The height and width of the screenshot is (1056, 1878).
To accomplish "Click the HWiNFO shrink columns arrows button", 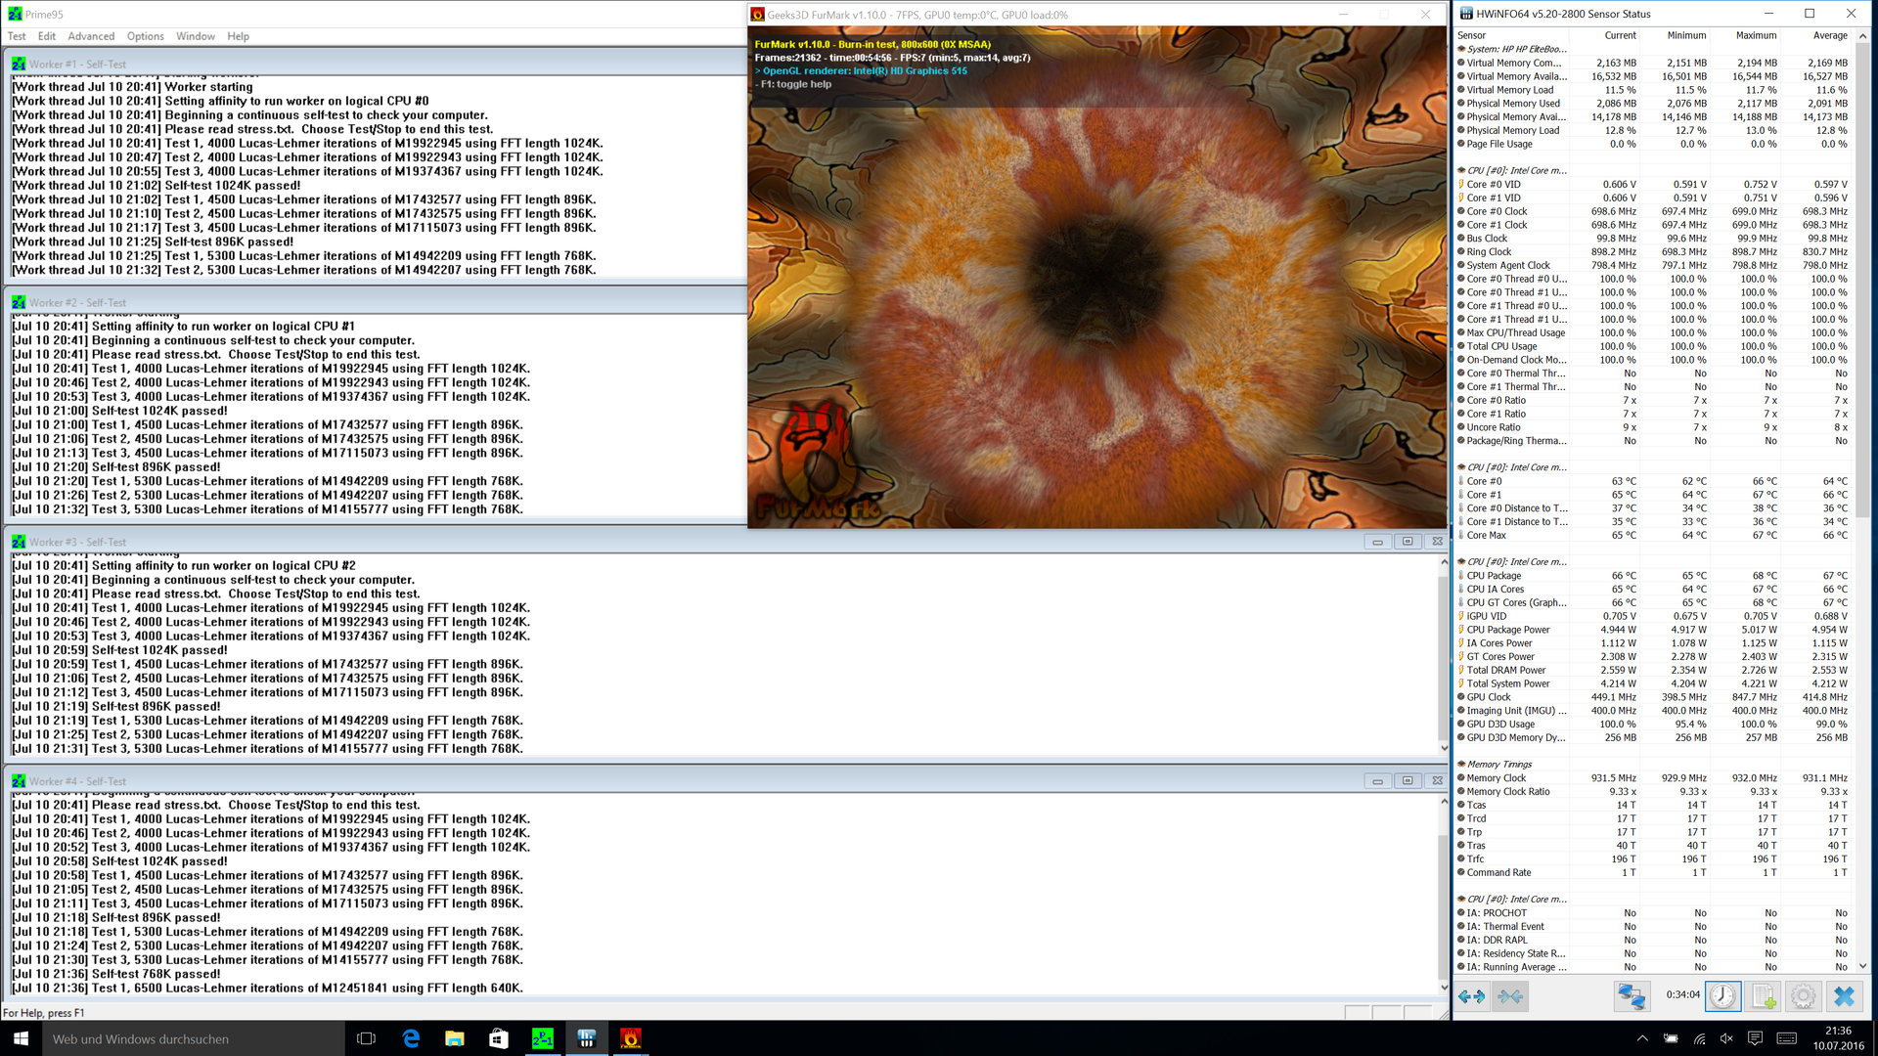I will point(1510,996).
